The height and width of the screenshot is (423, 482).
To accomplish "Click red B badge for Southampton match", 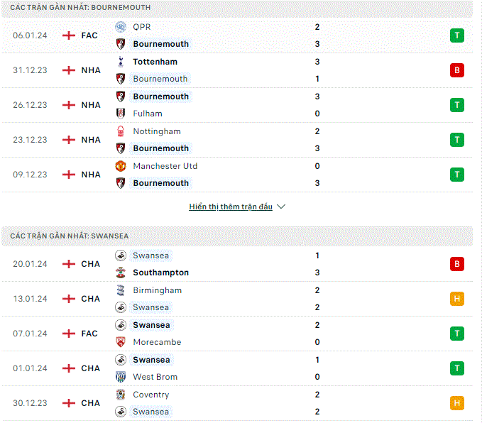I will tap(456, 264).
